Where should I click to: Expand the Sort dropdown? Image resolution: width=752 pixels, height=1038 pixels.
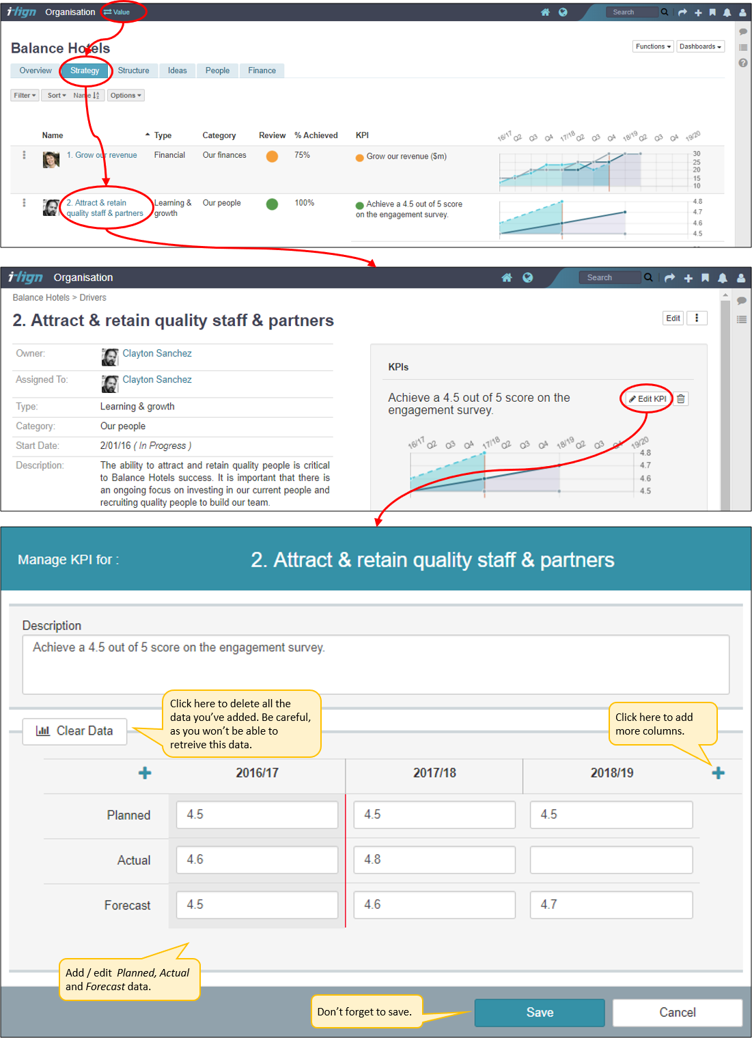coord(57,96)
